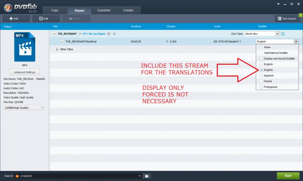Expand Other Titles list
Viewport: 303px width, 181px height.
pyautogui.click(x=57, y=49)
